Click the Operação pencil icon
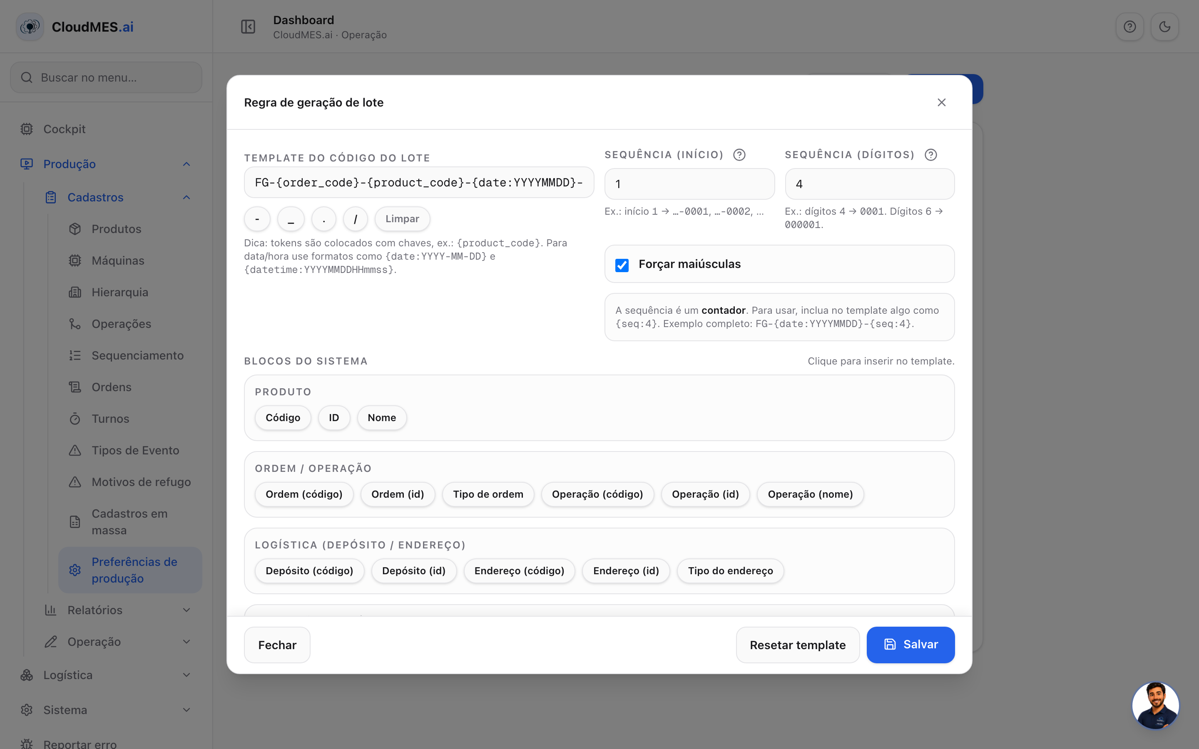Screen dimensions: 1199x749 (50, 642)
